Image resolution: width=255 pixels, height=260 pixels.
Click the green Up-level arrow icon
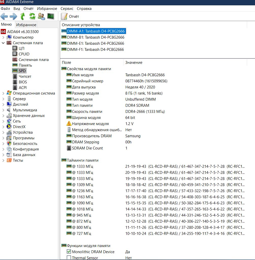pos(23,17)
